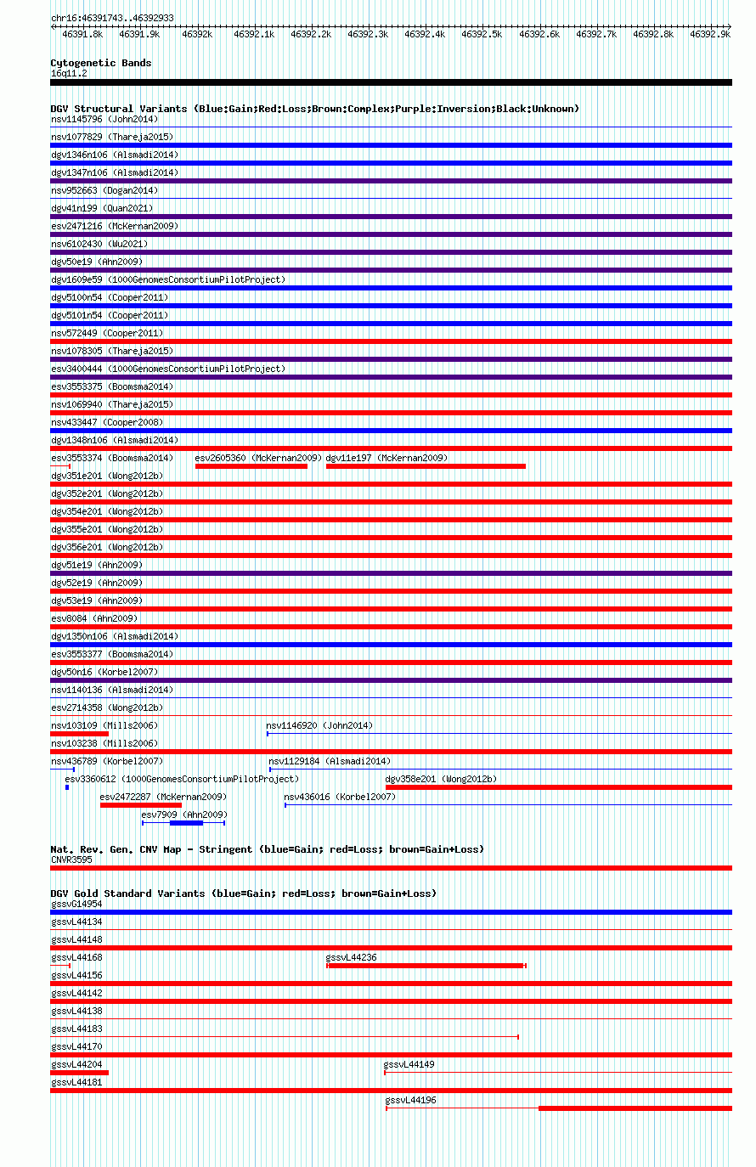Select dgv355e201 (Wong2012b) label
The height and width of the screenshot is (1167, 756).
[x=107, y=529]
